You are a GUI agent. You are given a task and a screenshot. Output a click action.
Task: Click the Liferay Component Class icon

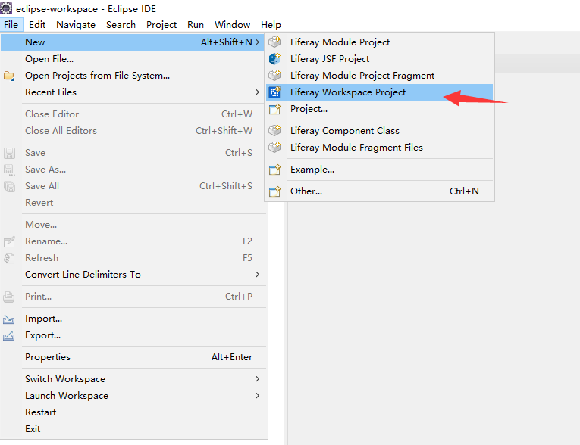click(274, 130)
